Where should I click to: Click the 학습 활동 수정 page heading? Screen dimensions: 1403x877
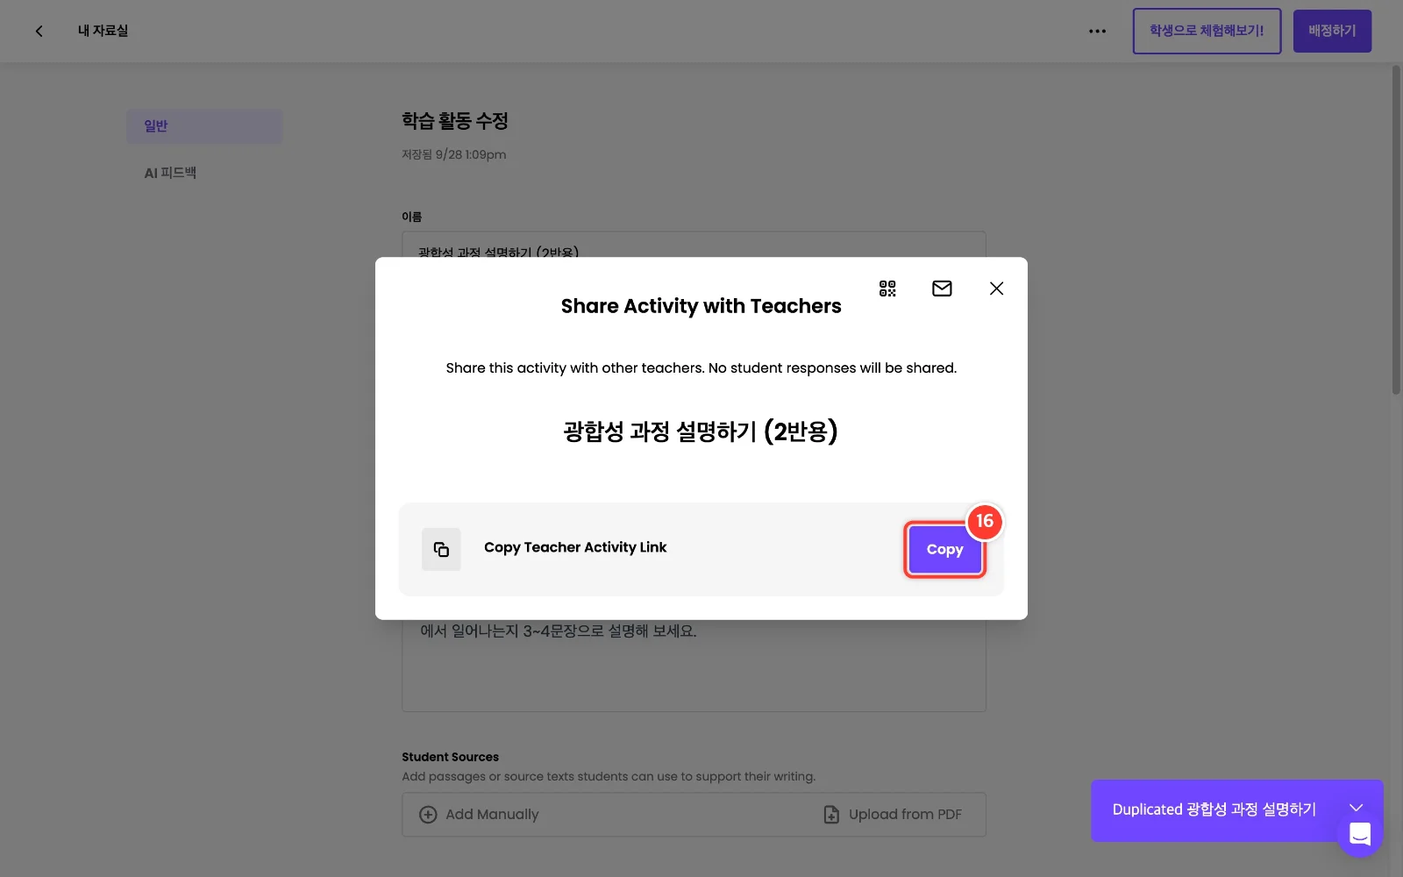(x=455, y=121)
